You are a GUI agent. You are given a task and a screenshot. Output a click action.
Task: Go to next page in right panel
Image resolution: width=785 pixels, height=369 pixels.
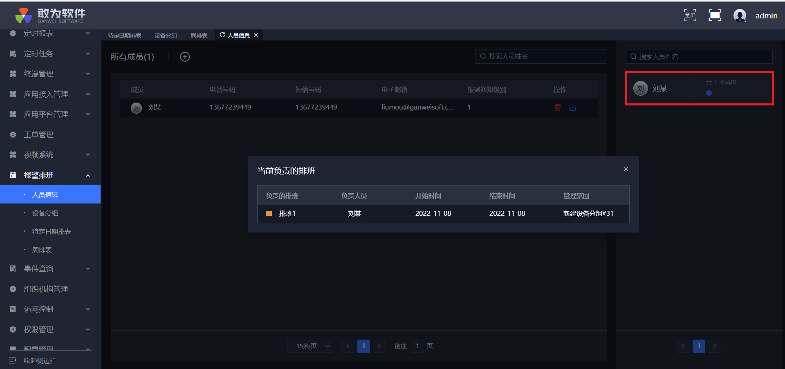[x=714, y=346]
